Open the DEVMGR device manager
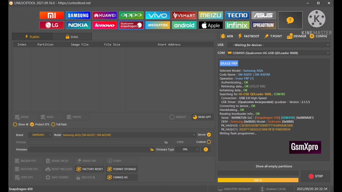The width and height of the screenshot is (342, 192). (297, 36)
